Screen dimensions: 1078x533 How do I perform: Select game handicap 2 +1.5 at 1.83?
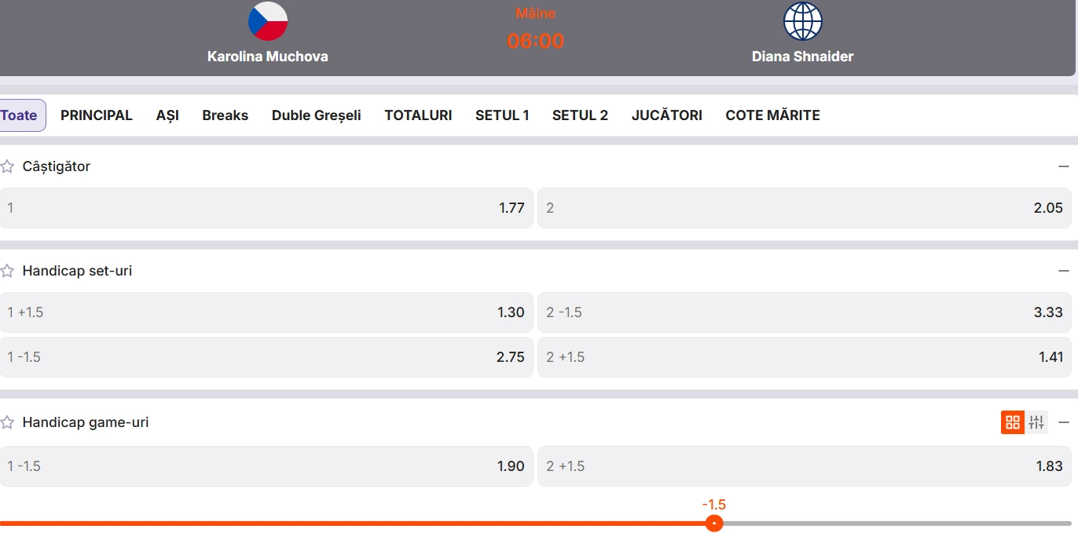click(805, 466)
